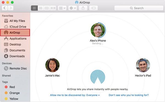Open Downloads in sidebar
165x102 pixels.
pyautogui.click(x=15, y=56)
